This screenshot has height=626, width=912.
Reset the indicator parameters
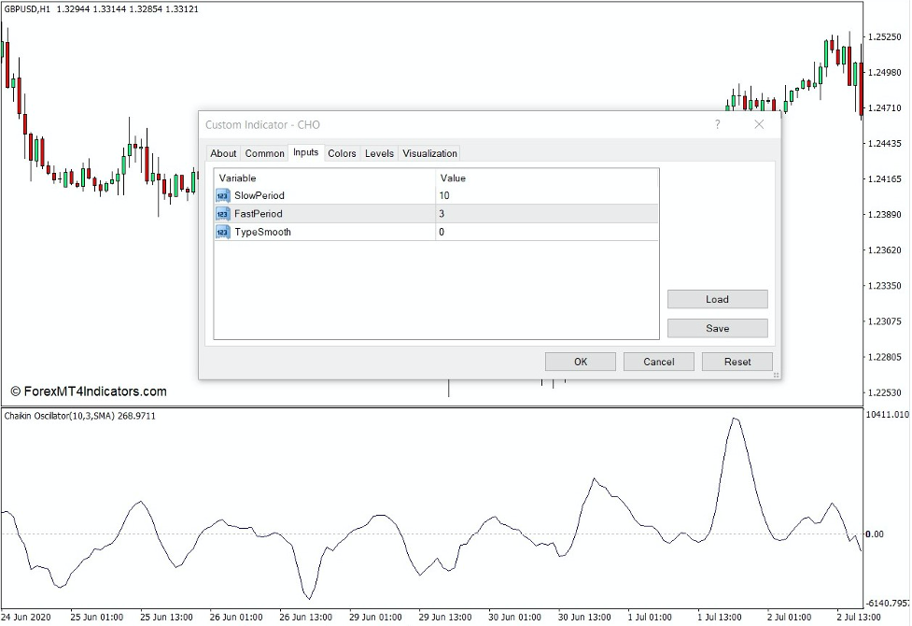737,361
